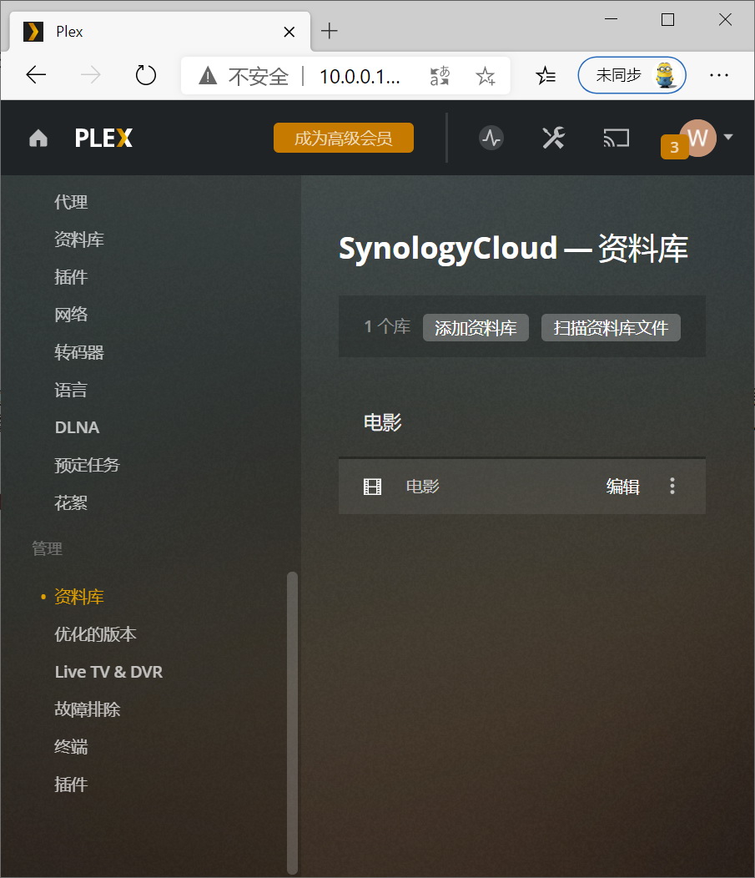The width and height of the screenshot is (755, 878).
Task: Open a new browser tab
Action: (329, 31)
